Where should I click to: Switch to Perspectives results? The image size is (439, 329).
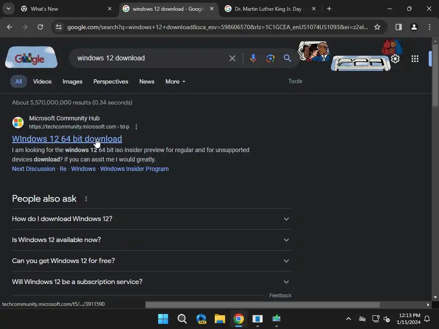point(111,81)
